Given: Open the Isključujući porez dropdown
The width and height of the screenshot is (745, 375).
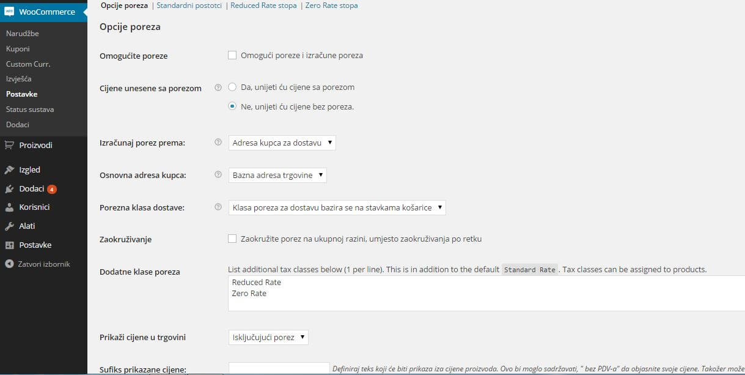Looking at the screenshot, I should pos(268,338).
